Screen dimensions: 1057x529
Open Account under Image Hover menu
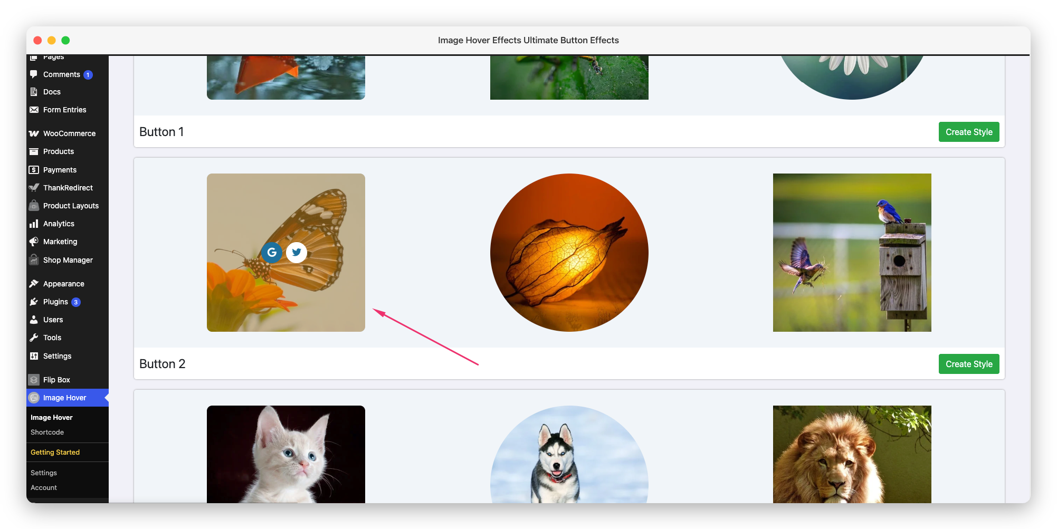tap(44, 487)
